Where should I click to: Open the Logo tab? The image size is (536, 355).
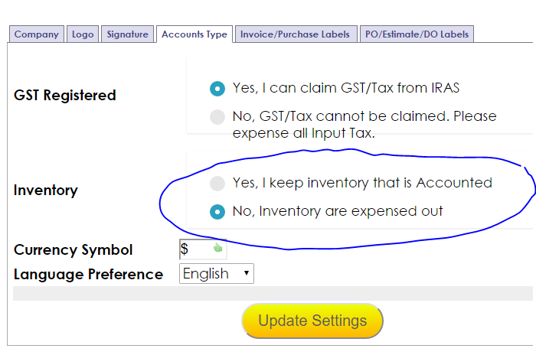coord(83,34)
